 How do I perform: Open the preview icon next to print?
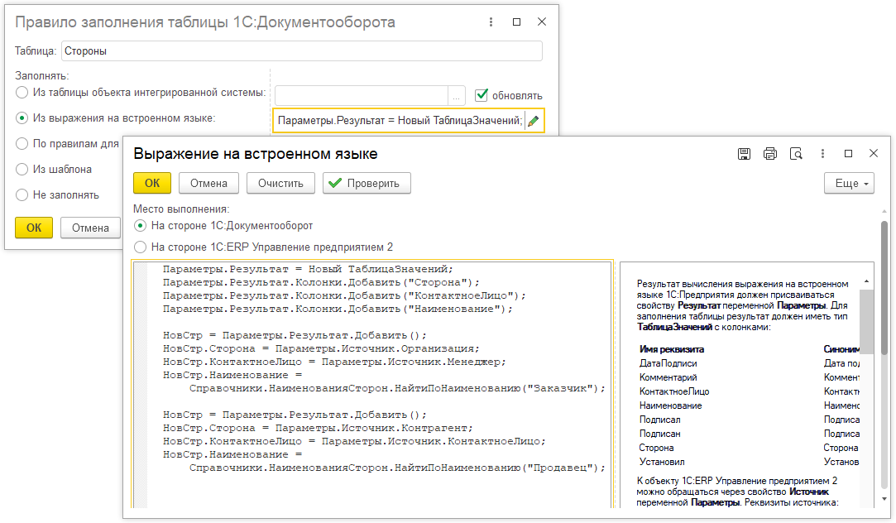(795, 154)
